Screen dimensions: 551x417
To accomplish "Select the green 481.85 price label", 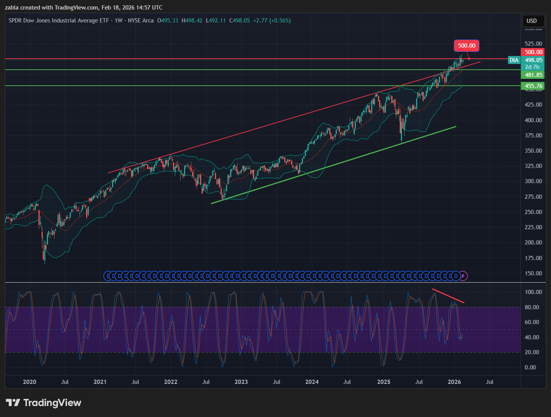I will 533,75.
